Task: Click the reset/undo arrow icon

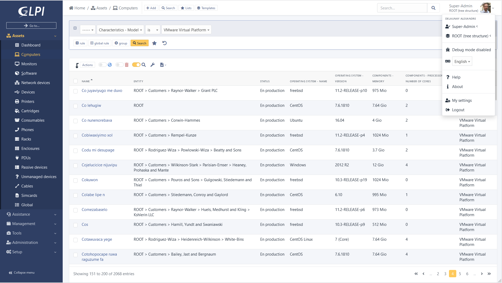Action: [x=165, y=43]
